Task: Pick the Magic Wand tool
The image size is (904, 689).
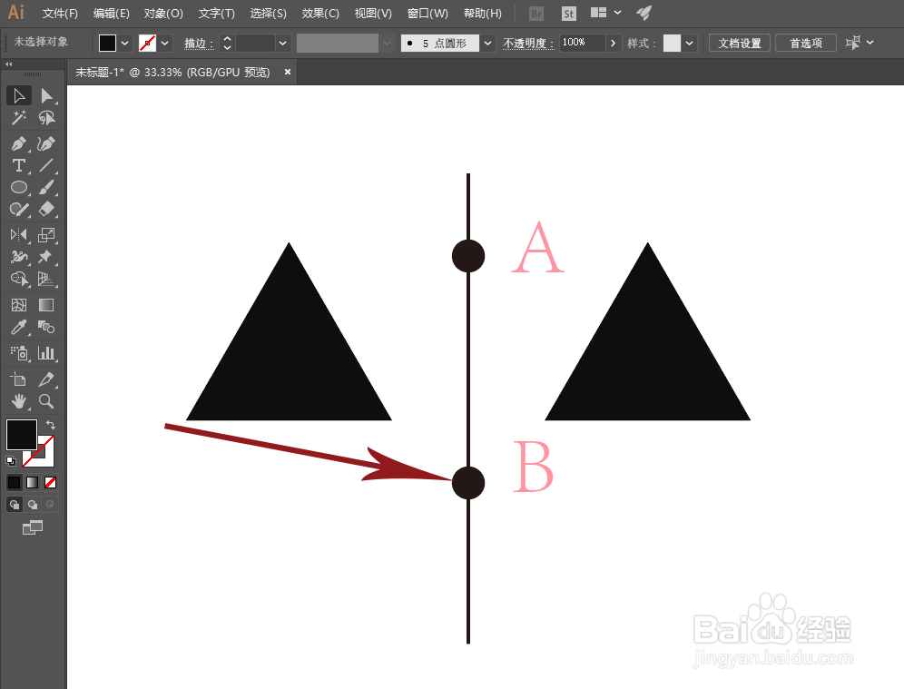Action: pos(19,118)
